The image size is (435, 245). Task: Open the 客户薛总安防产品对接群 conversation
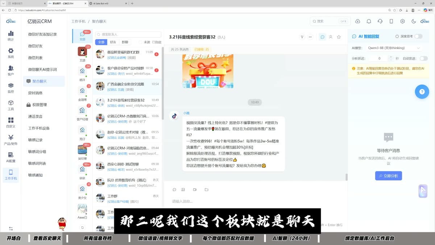coord(127,70)
